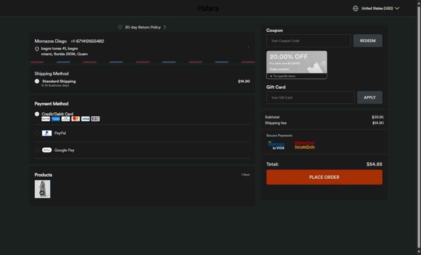421x255 pixels.
Task: Click the Halara logo in header
Action: coord(208,9)
